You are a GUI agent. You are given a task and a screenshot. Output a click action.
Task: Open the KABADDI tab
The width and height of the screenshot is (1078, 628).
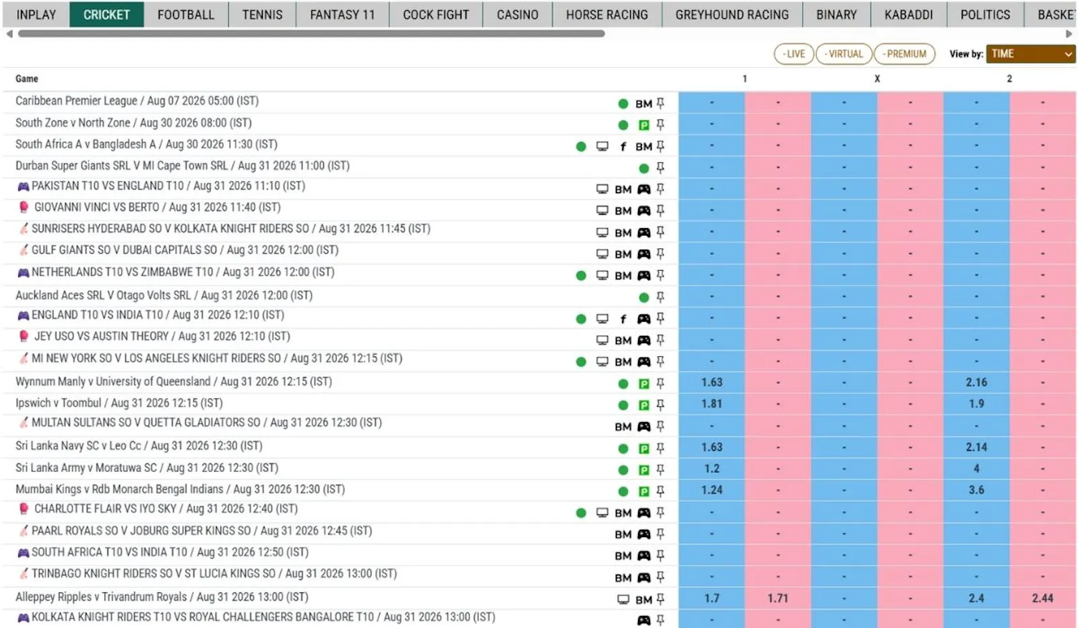click(x=908, y=14)
